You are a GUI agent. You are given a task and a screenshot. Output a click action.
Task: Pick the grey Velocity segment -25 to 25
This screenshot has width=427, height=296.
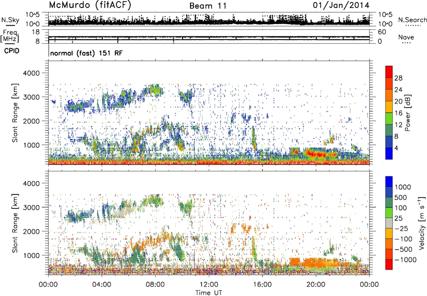(389, 223)
